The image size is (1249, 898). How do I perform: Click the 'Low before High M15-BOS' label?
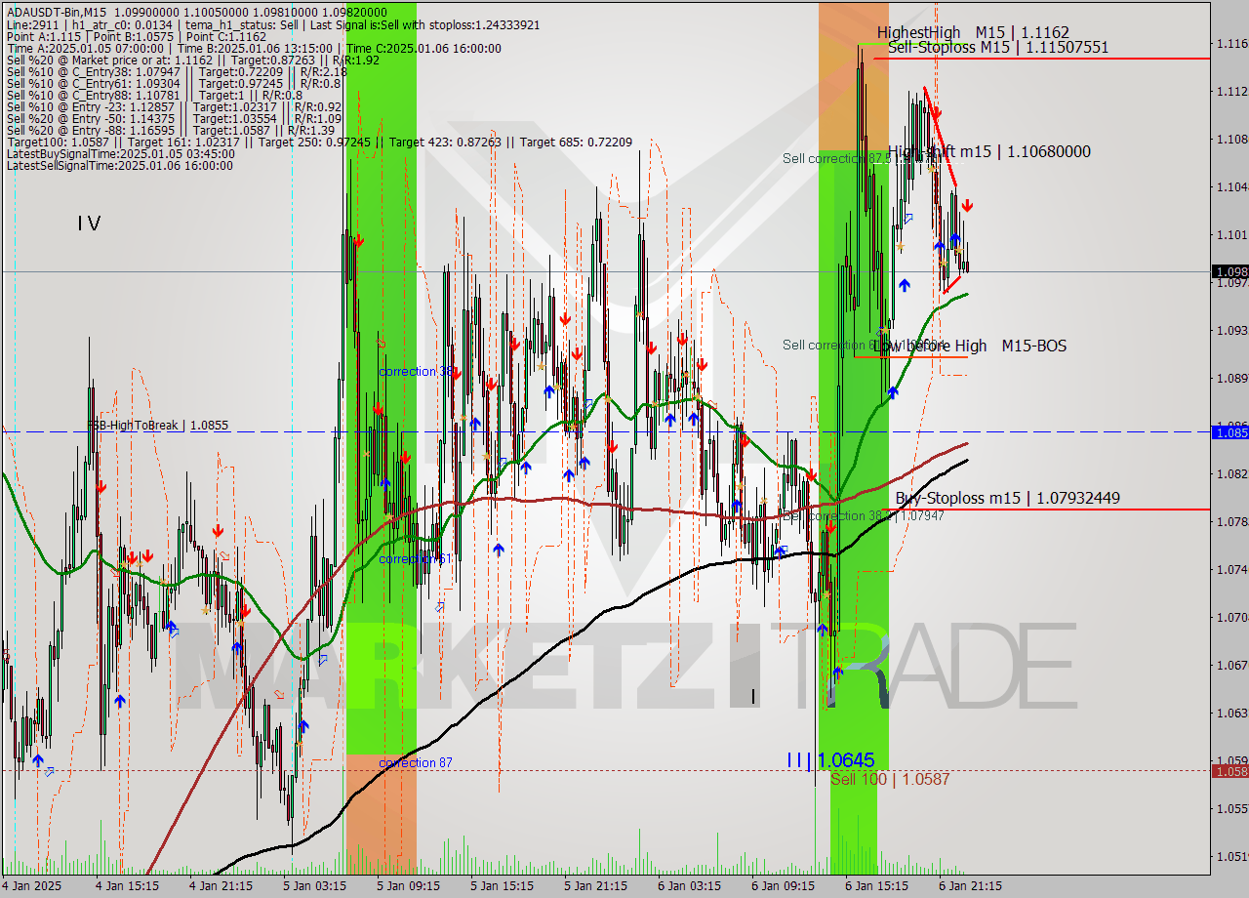click(x=969, y=346)
